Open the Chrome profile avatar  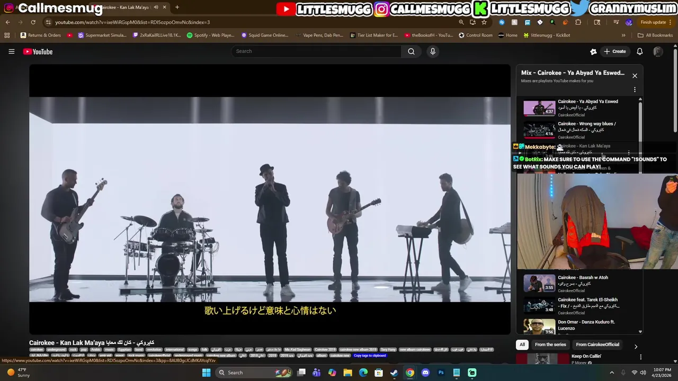tap(629, 22)
